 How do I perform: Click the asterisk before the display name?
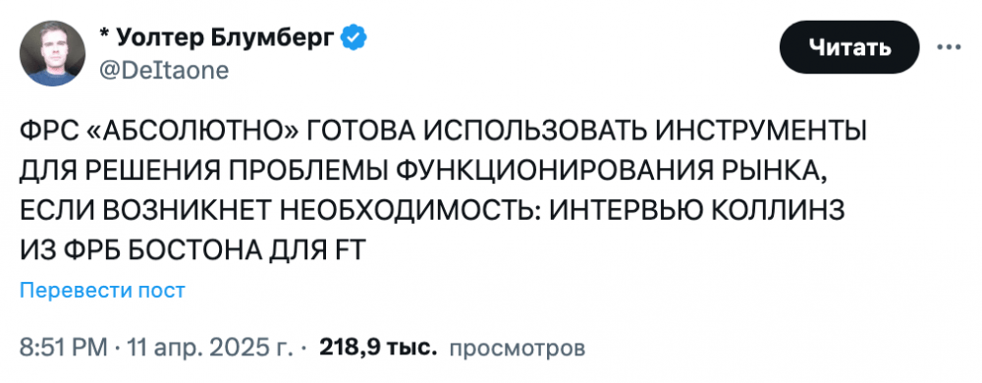tap(104, 34)
